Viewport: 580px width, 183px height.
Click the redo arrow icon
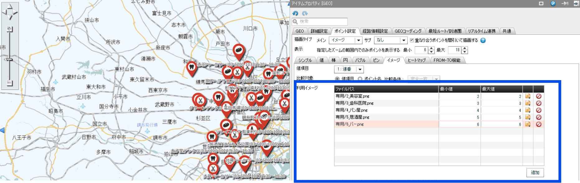[305, 13]
